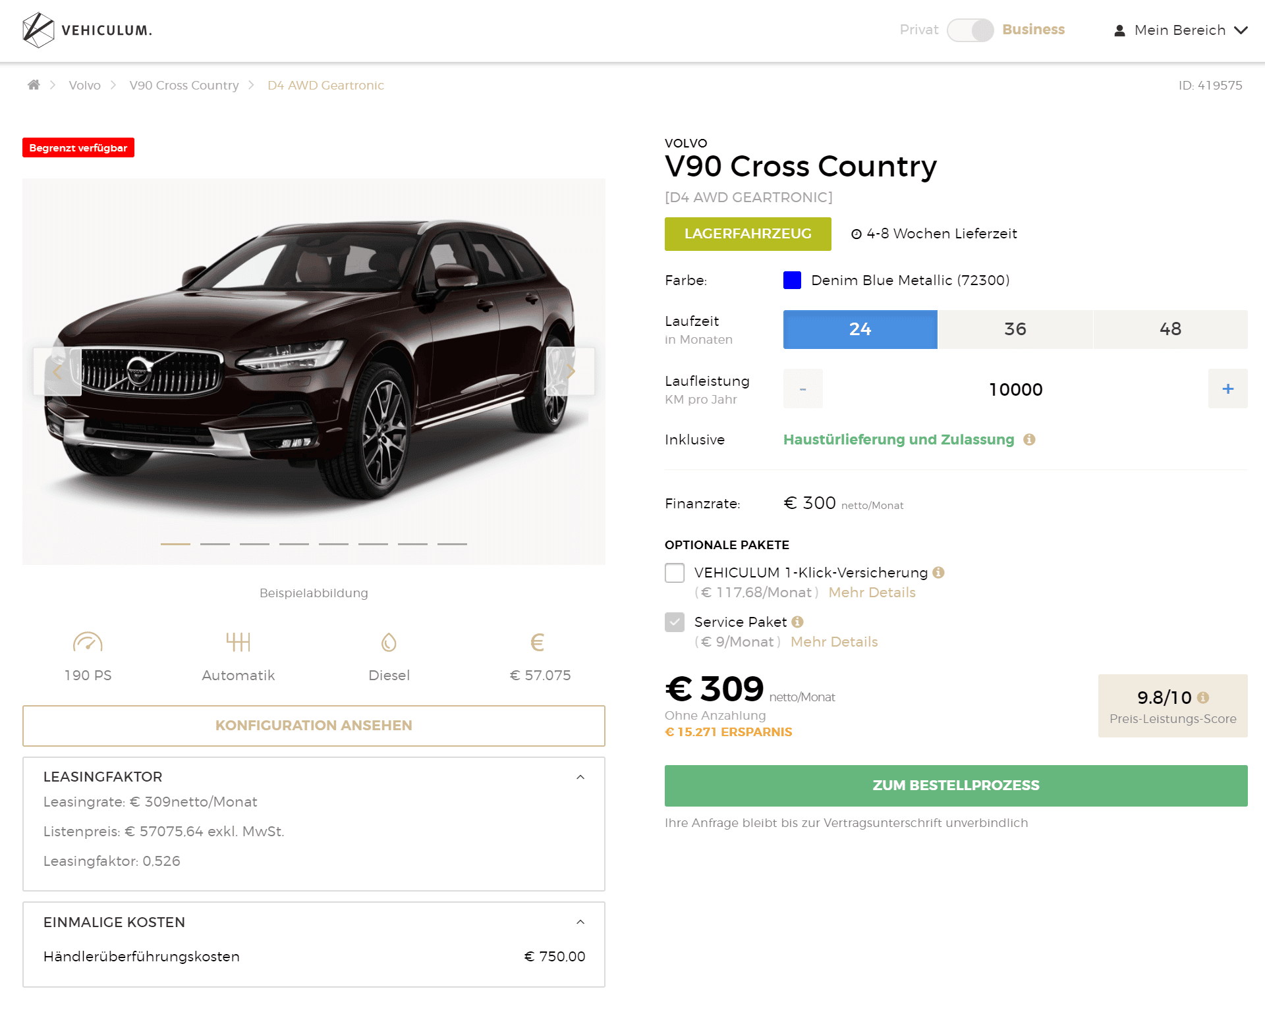Click the Vehiculum logo
The image size is (1265, 1014).
[87, 30]
